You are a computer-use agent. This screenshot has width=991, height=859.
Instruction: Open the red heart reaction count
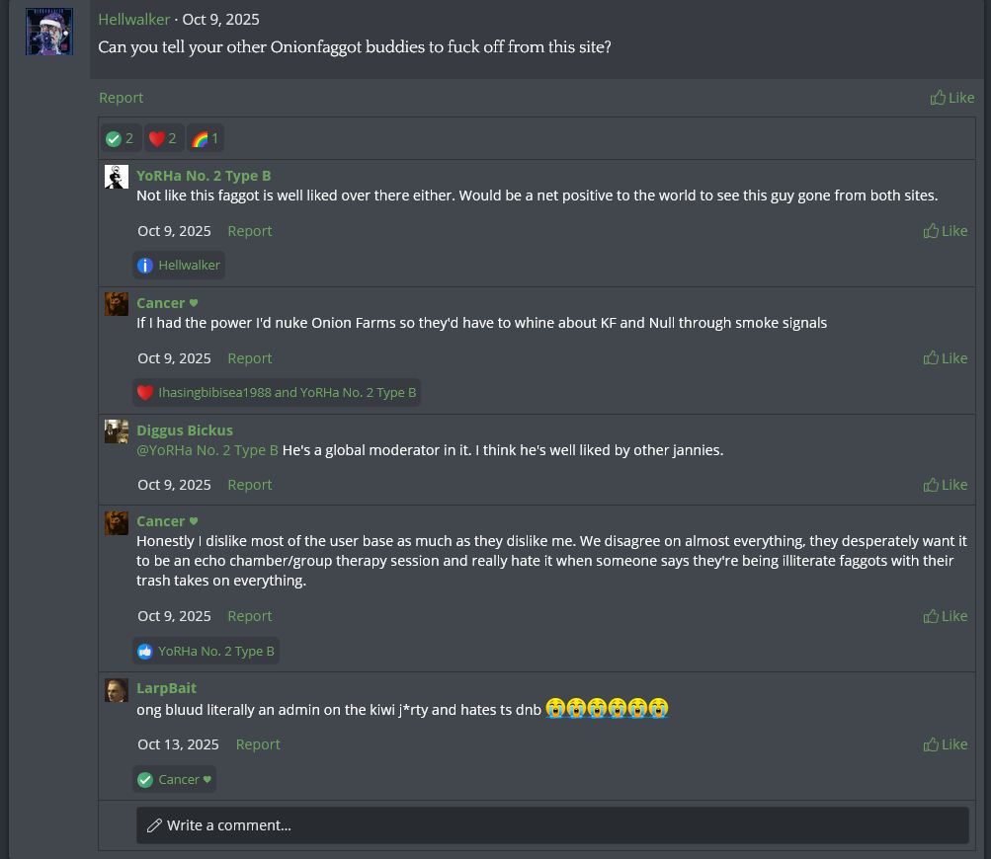point(162,138)
